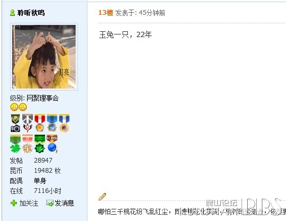This screenshot has height=221, width=286.
Task: Select the red-white ribbon gold medal
Action: [40, 123]
